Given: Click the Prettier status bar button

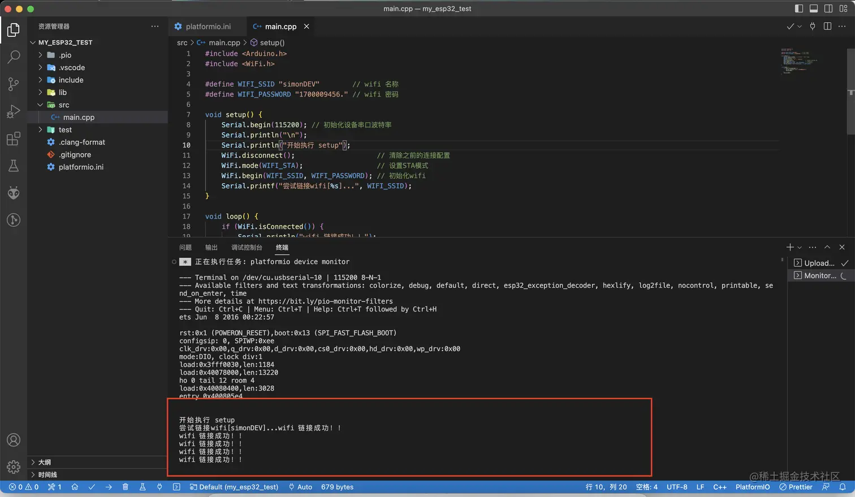Looking at the screenshot, I should click(x=796, y=487).
